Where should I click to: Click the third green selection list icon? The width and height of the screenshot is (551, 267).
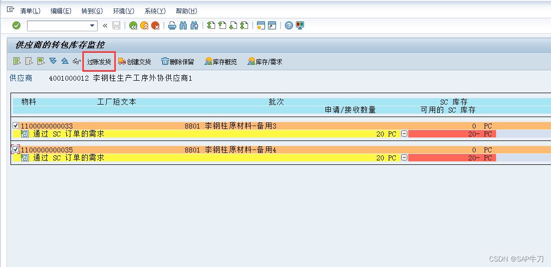(x=41, y=61)
